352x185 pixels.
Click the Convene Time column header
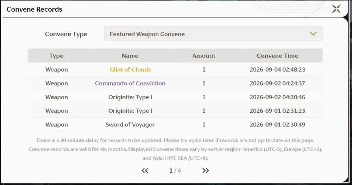277,56
